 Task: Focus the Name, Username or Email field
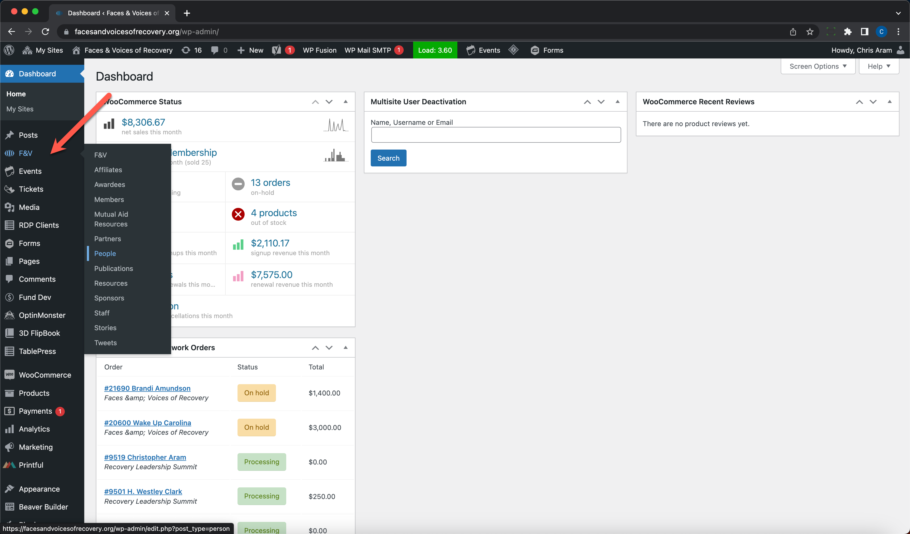click(496, 135)
